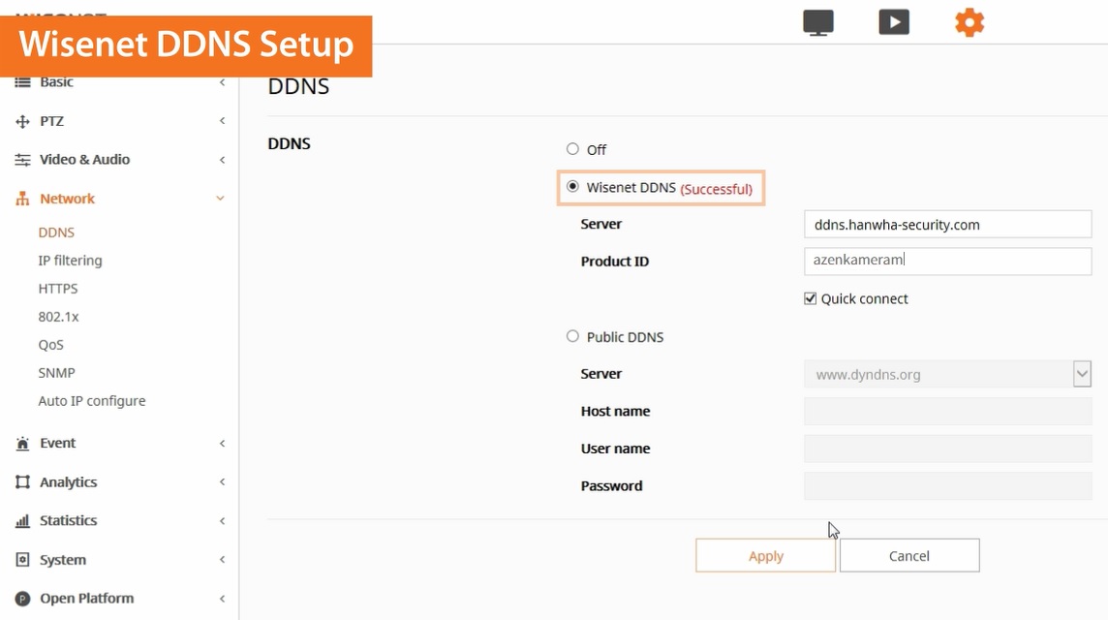
Task: Click the Statistics bar chart icon
Action: [x=22, y=521]
